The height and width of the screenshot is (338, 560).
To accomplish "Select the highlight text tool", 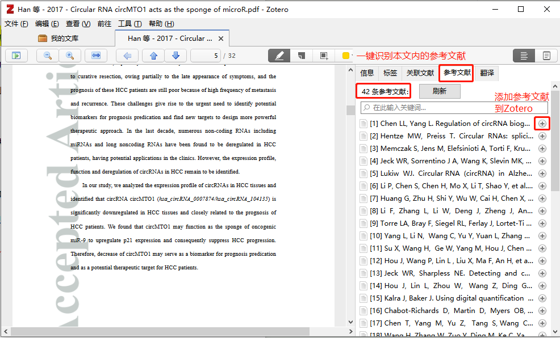I will point(279,56).
